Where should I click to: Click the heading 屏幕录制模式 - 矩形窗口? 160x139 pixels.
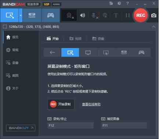tap(69, 66)
